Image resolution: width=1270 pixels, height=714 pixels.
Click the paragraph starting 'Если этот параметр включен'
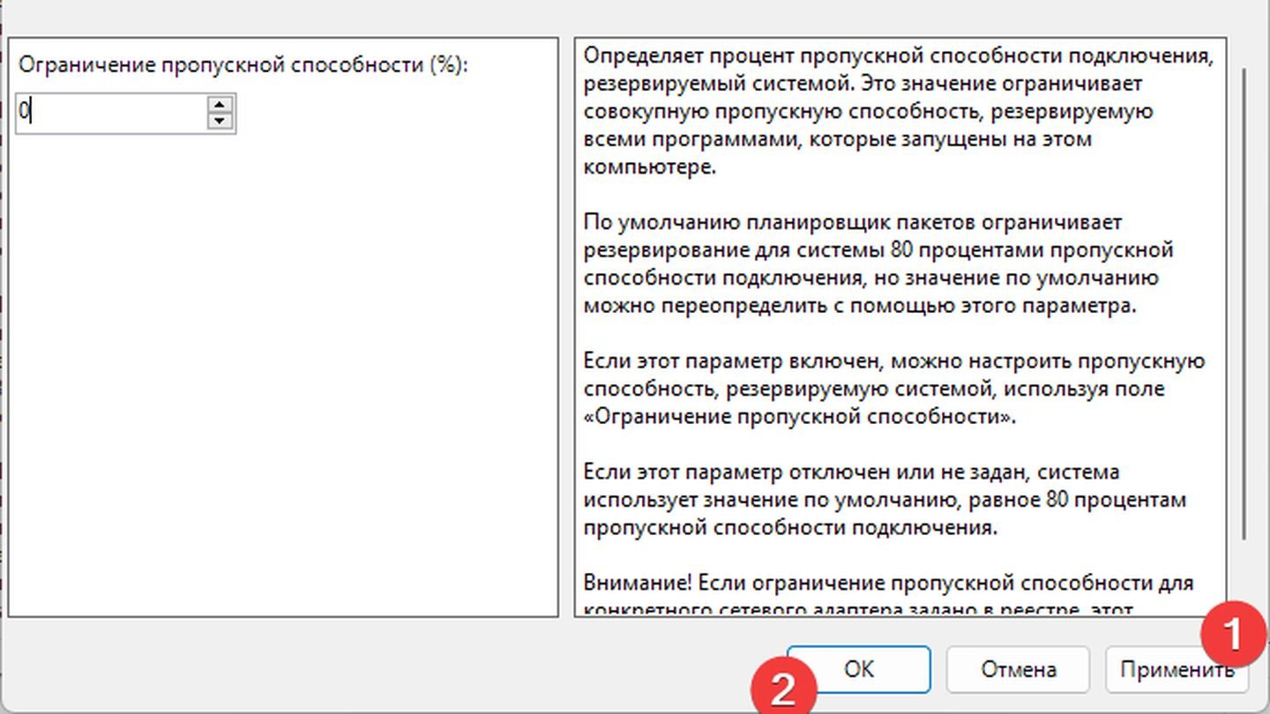(893, 389)
